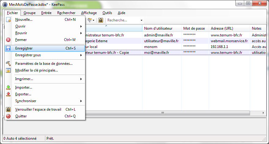Click the green Importer arrow icon
Viewport: 269px width, 144px height.
[9, 87]
